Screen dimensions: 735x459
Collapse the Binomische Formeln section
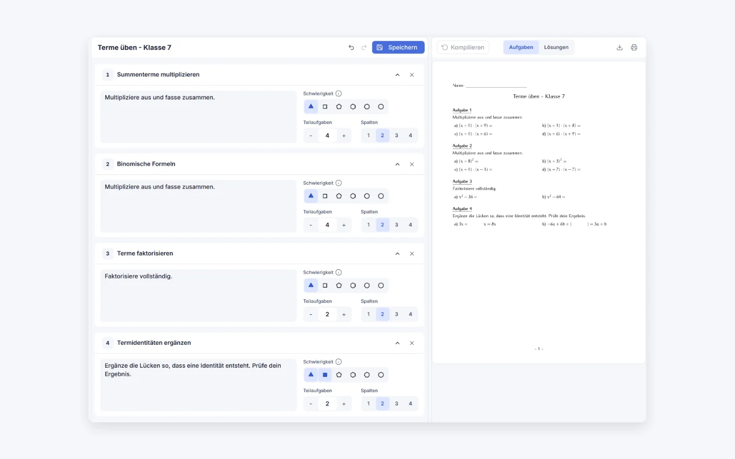[398, 164]
